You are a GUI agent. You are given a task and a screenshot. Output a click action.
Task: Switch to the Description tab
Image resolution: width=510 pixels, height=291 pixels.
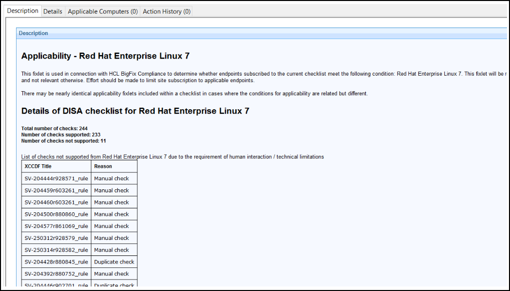click(23, 11)
